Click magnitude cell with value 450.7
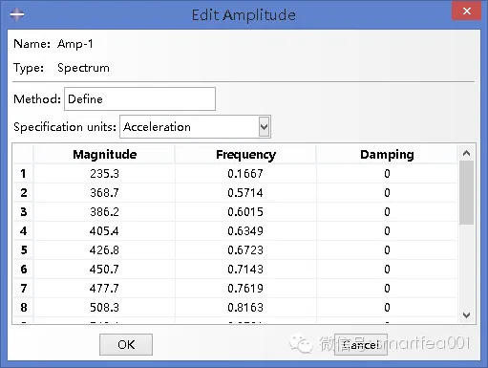Screen dimensions: 488x368 (x=104, y=270)
